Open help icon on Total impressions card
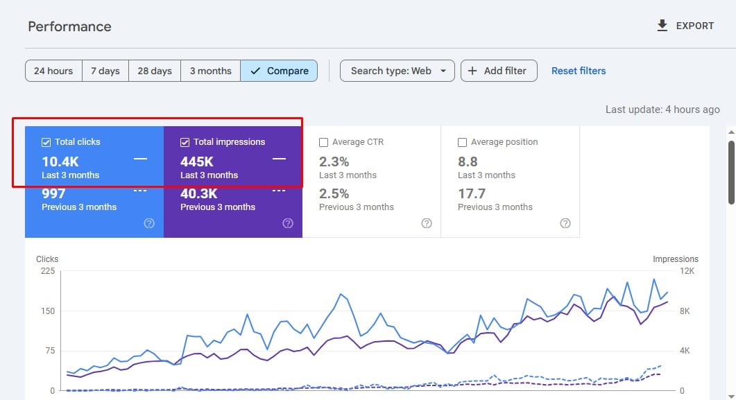 coord(288,223)
